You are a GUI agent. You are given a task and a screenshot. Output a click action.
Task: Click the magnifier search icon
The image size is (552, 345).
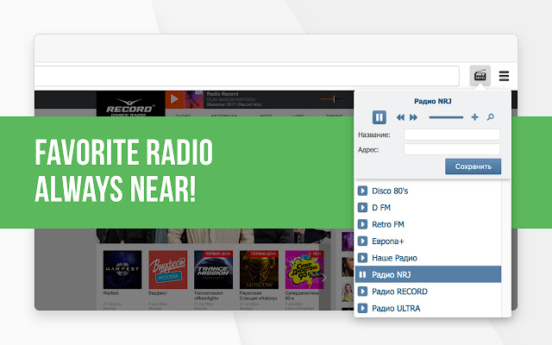[491, 117]
